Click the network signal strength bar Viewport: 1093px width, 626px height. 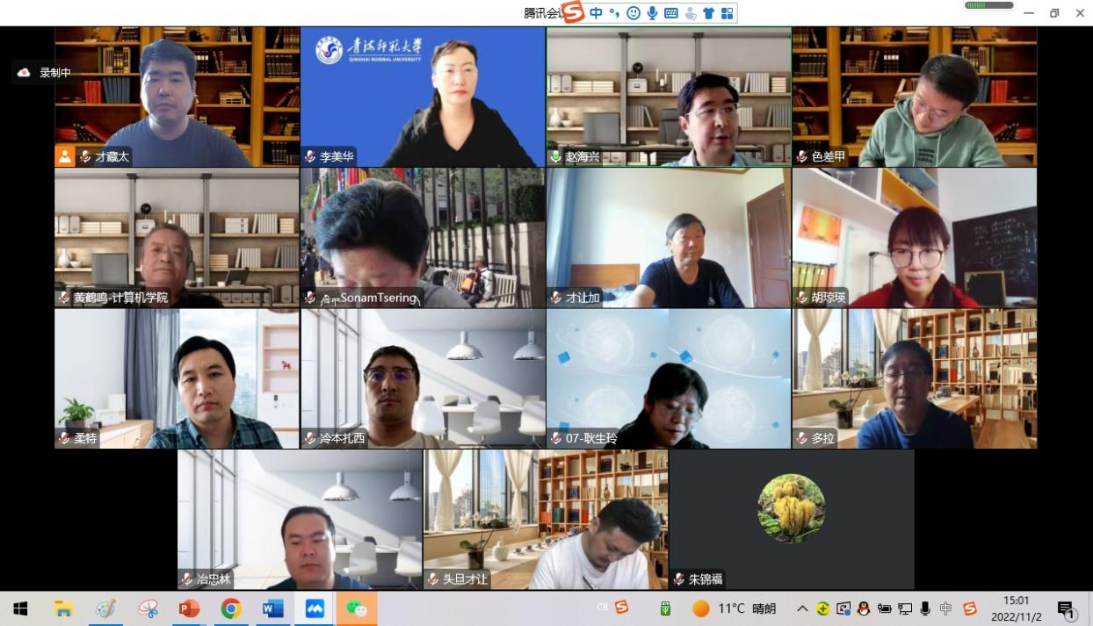coord(988,5)
